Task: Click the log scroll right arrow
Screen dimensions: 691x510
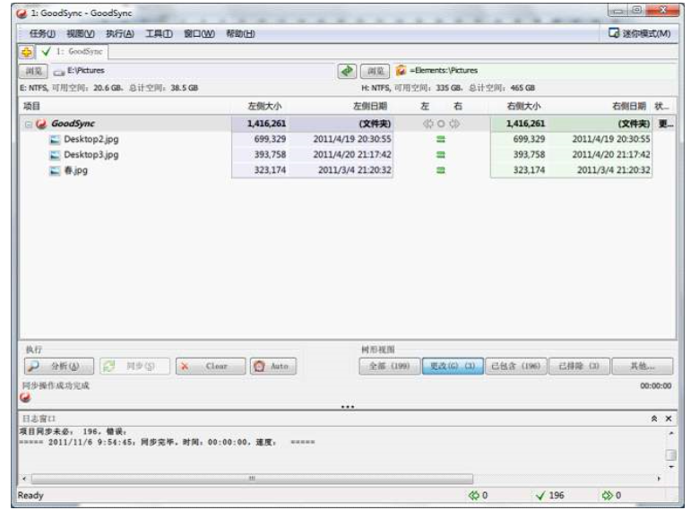Action: [659, 479]
